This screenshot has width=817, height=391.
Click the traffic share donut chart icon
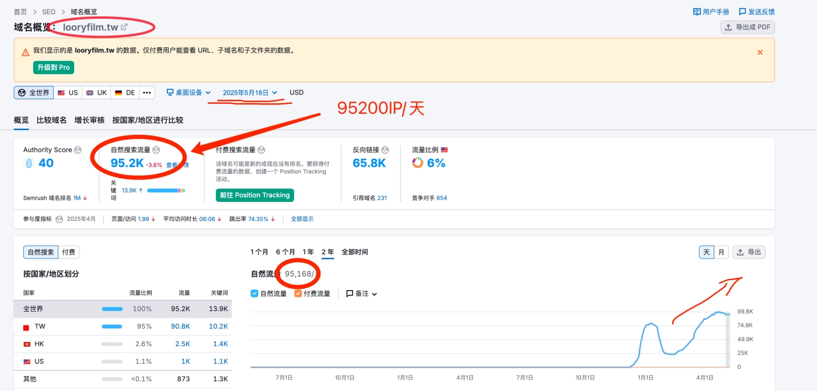(x=417, y=163)
